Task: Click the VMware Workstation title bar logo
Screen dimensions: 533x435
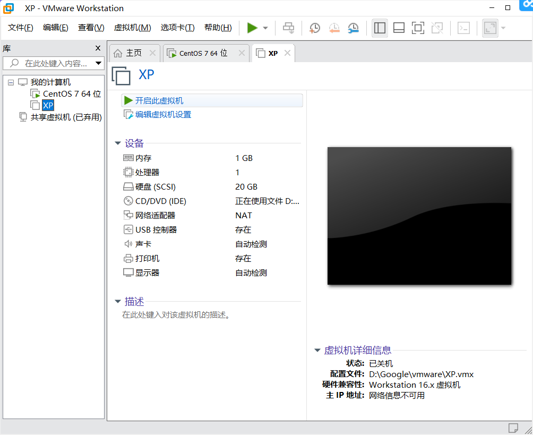Action: (8, 8)
